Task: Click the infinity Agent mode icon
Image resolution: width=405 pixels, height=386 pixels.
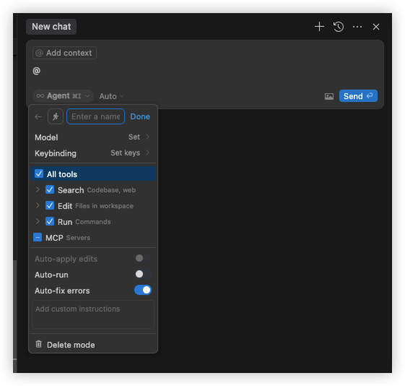Action: coord(40,96)
